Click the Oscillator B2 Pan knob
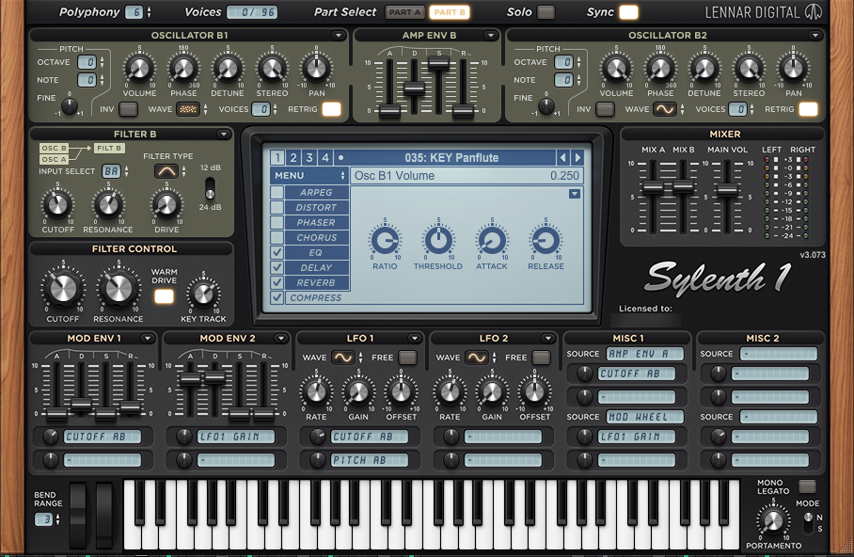Viewport: 854px width, 557px height. pos(793,69)
